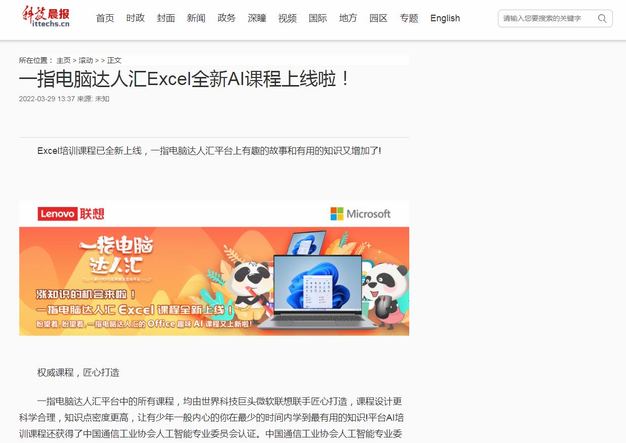Image resolution: width=626 pixels, height=443 pixels.
Task: Click the search magnifier icon
Action: click(x=602, y=19)
